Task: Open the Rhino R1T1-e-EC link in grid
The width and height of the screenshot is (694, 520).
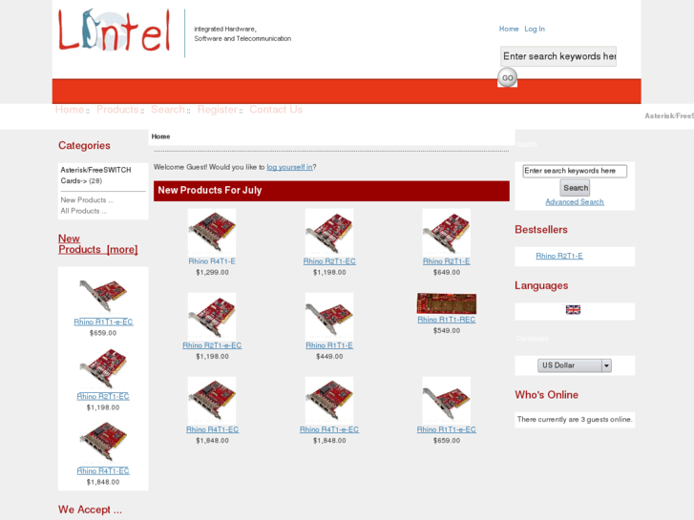Action: [x=446, y=429]
